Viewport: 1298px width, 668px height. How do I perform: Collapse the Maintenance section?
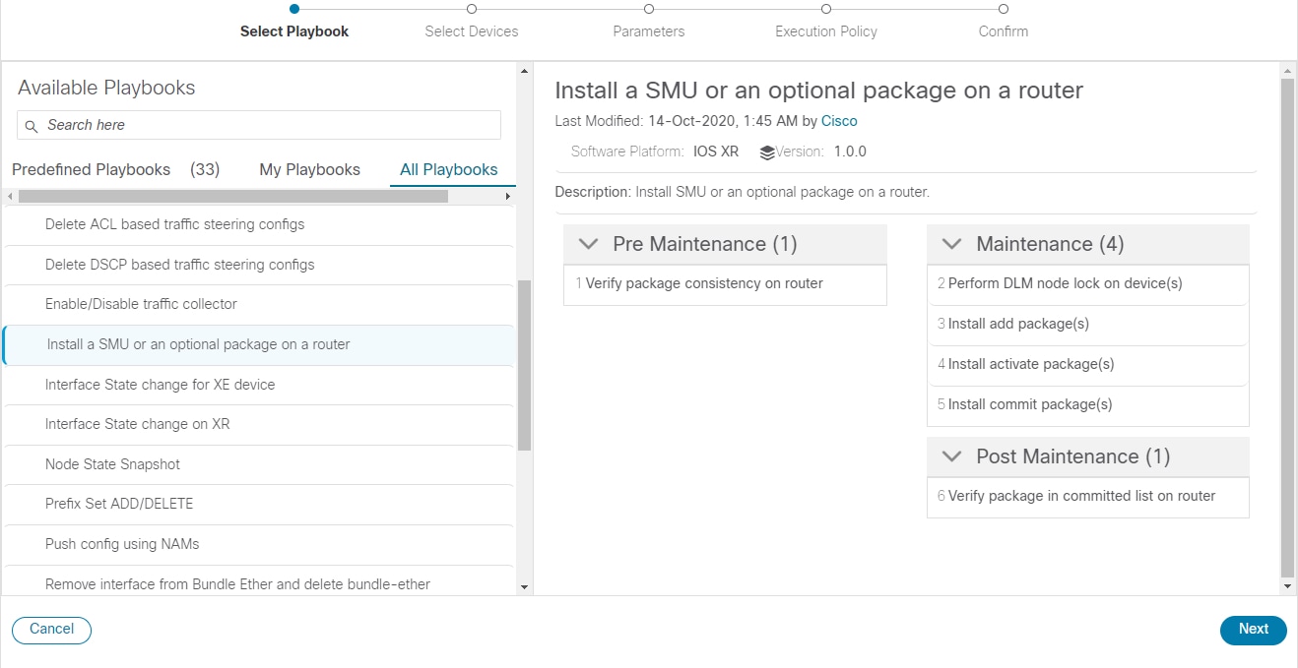[950, 243]
